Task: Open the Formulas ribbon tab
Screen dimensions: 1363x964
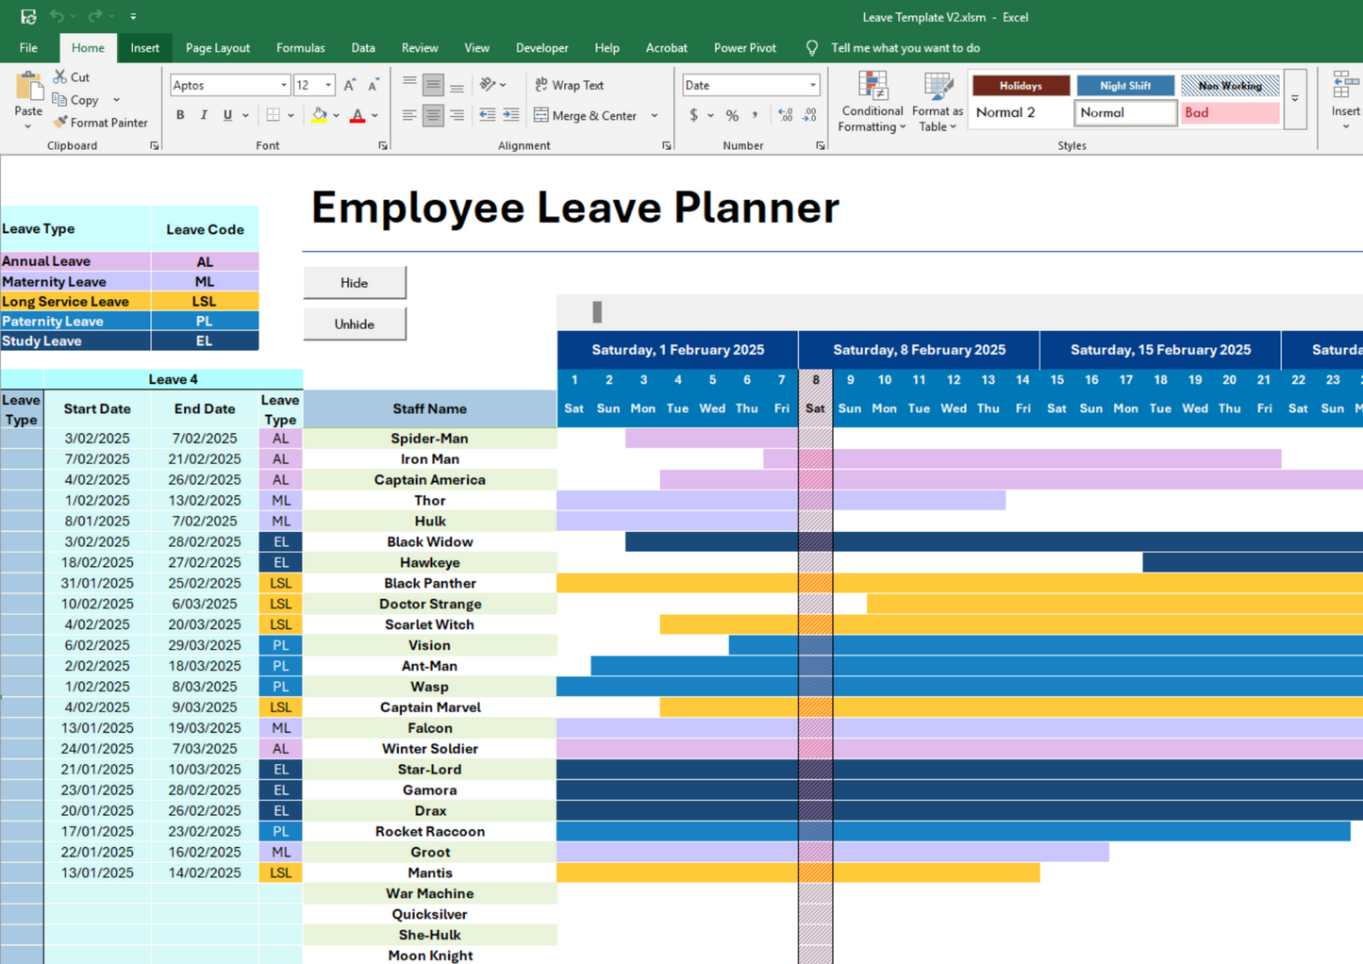Action: pos(300,47)
